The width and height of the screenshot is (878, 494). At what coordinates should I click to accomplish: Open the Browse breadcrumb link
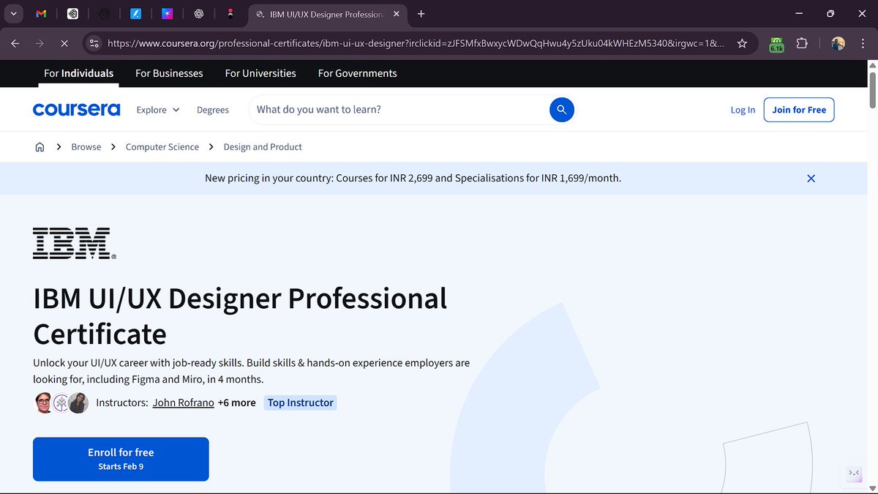pyautogui.click(x=86, y=147)
